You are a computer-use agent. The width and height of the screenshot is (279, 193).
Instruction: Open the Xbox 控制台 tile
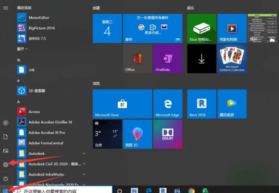pos(202,28)
